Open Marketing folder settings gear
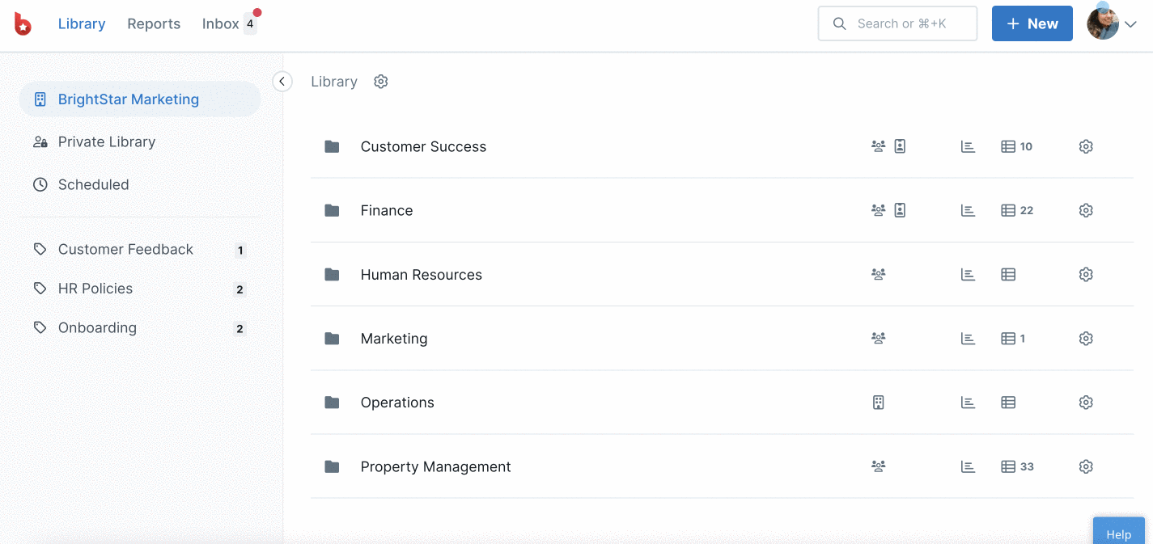This screenshot has width=1153, height=544. point(1086,338)
